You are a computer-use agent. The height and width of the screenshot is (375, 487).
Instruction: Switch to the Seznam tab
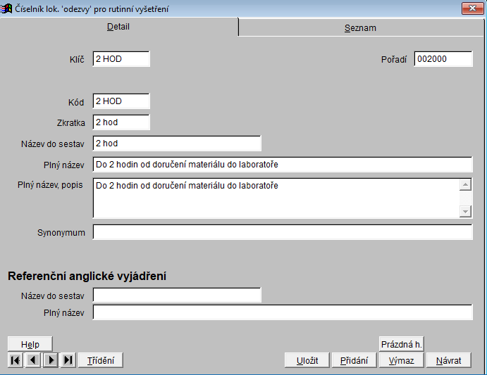pyautogui.click(x=360, y=27)
